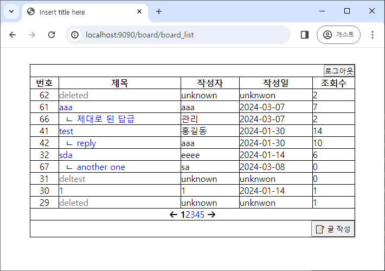Open the Chrome three-dot menu
This screenshot has width=385, height=271.
[x=373, y=35]
